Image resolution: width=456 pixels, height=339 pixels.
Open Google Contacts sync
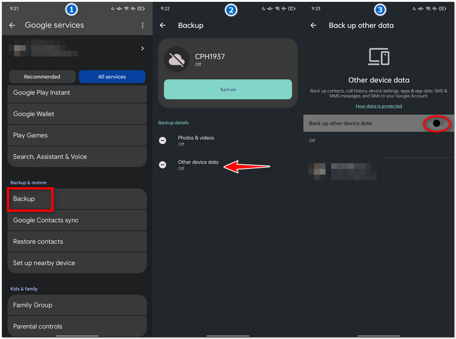coord(77,220)
